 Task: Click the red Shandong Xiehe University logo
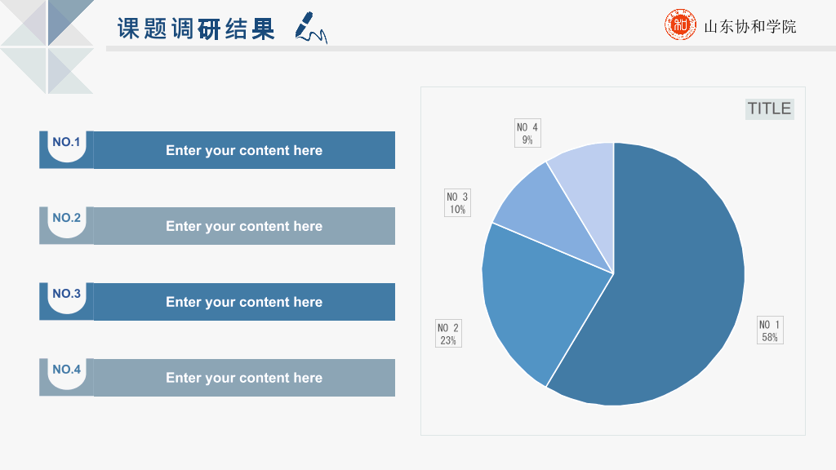pos(680,24)
